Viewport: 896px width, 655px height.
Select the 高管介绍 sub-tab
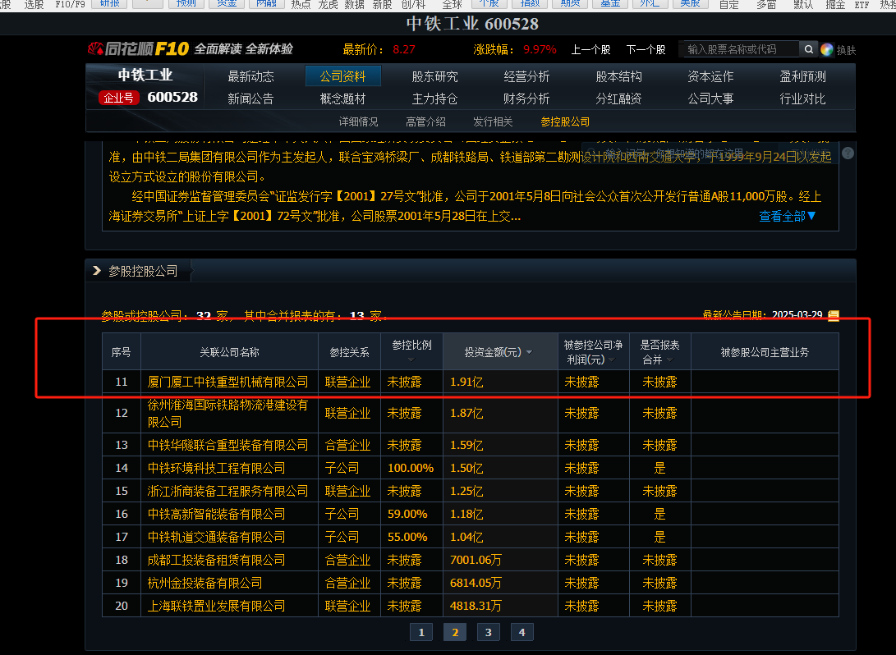pyautogui.click(x=425, y=121)
